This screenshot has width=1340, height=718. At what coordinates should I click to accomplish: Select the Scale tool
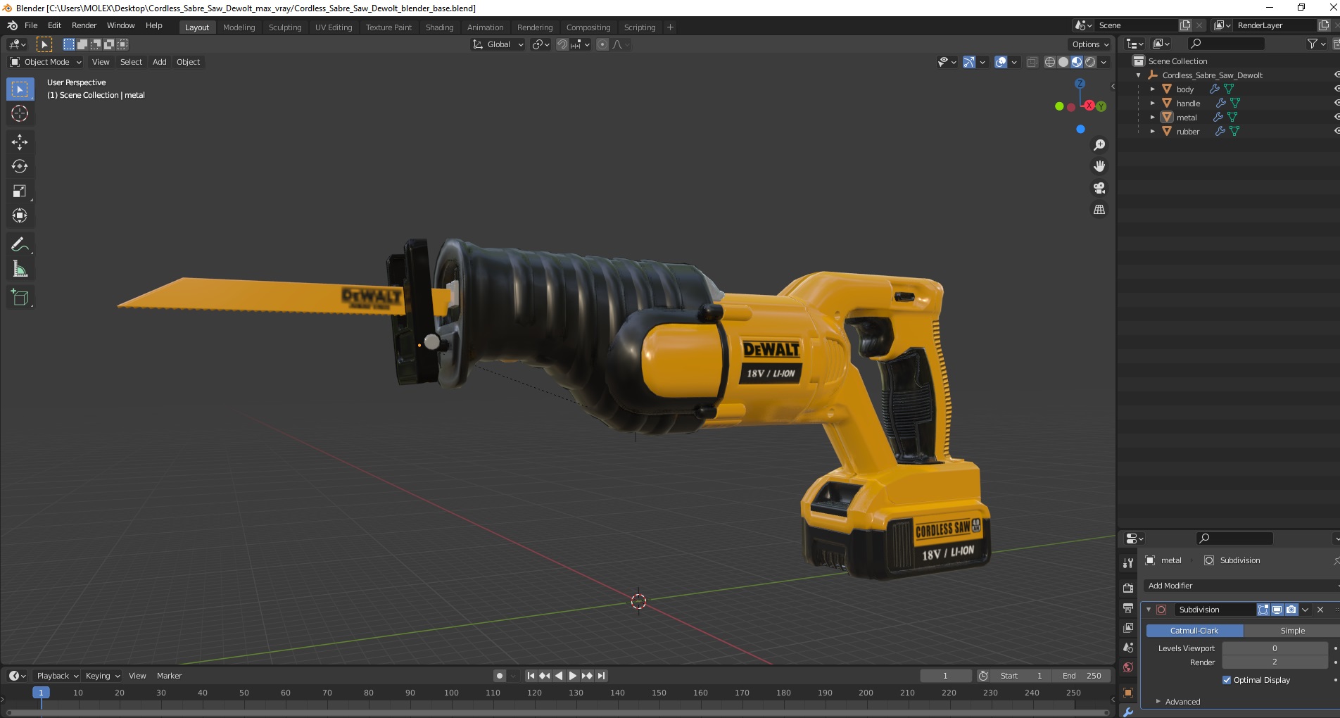20,191
